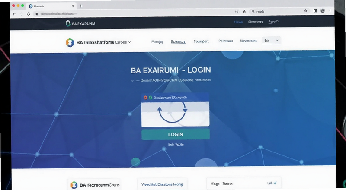
Task: Click the Sch Voote link below LOGIN
Action: (x=176, y=144)
